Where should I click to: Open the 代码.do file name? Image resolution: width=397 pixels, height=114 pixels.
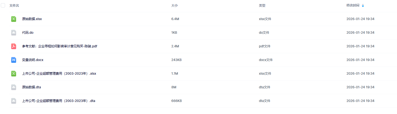(x=28, y=33)
